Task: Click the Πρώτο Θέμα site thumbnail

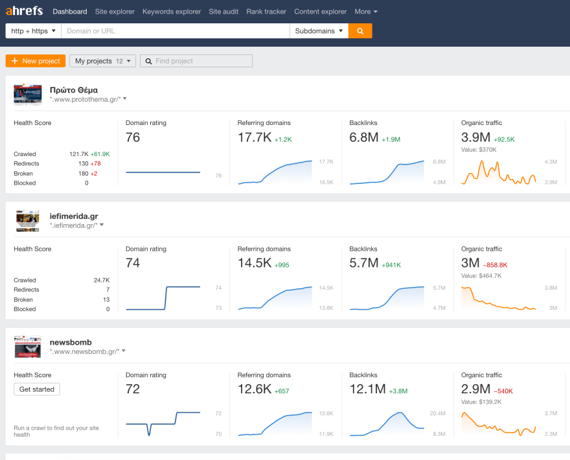Action: [x=28, y=95]
